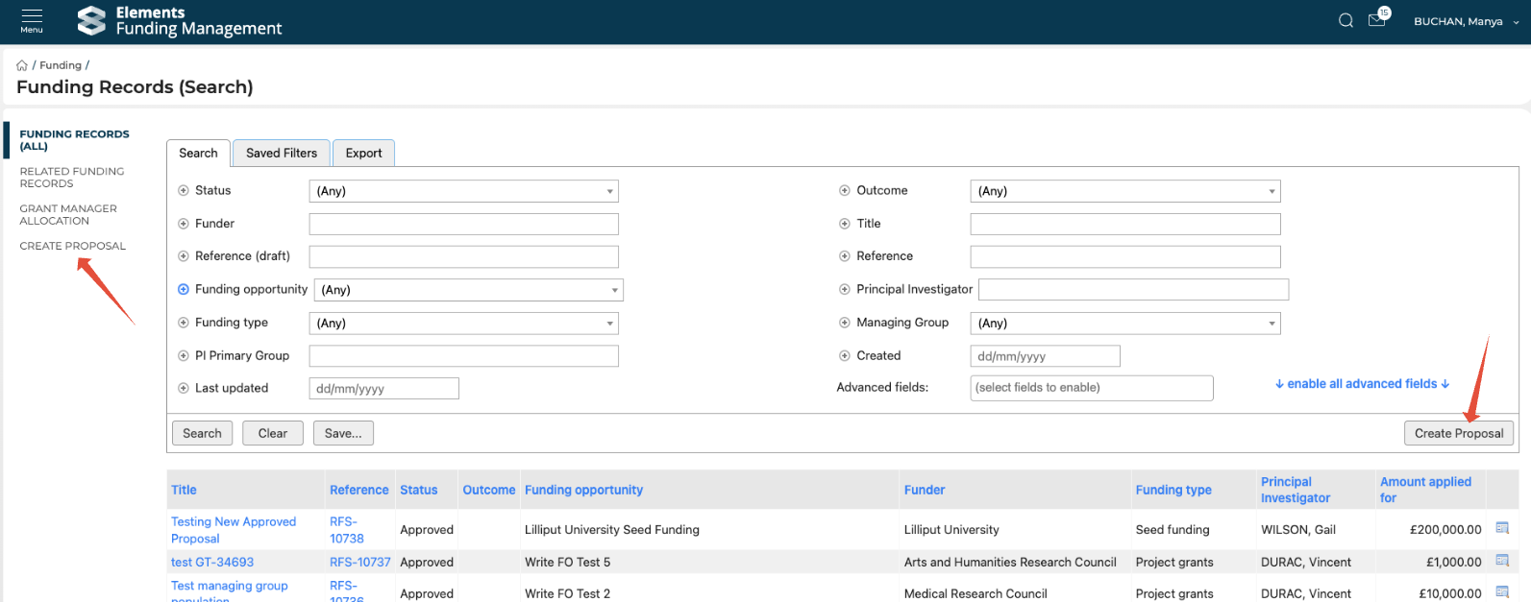Click enable all advanced fields link
1531x602 pixels.
(x=1362, y=384)
